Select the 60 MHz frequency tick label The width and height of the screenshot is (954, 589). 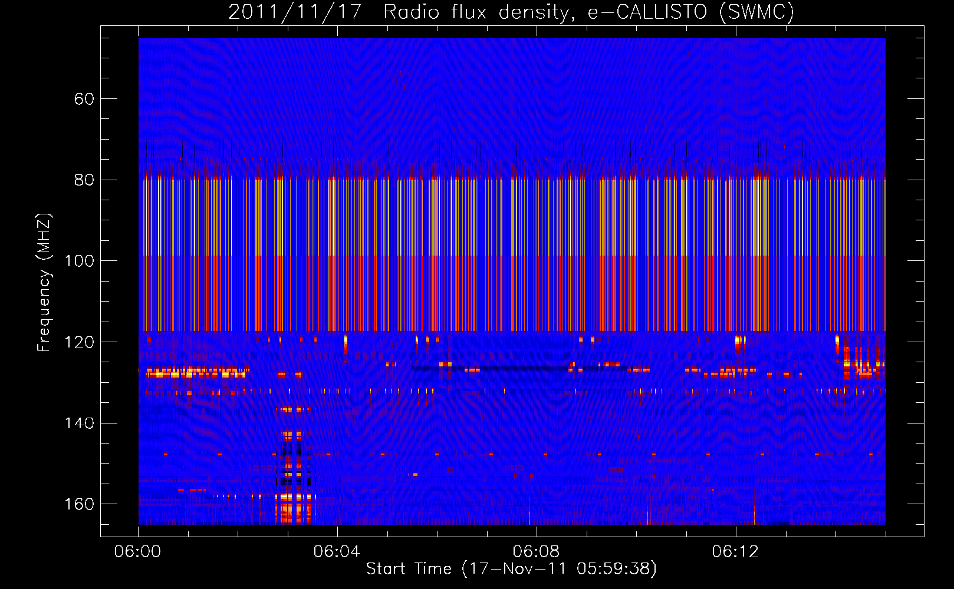point(84,99)
